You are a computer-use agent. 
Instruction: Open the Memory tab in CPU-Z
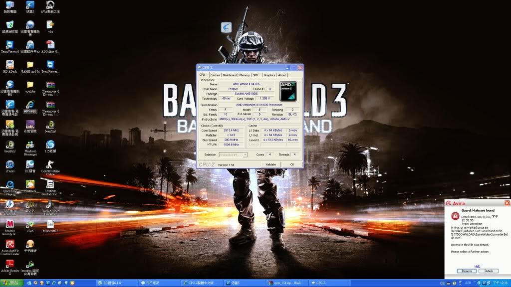[245, 75]
